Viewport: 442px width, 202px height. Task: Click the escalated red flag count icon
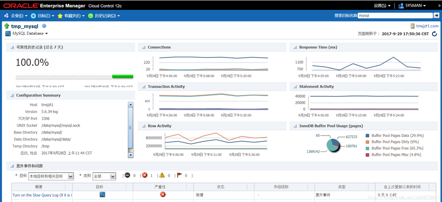click(x=179, y=175)
